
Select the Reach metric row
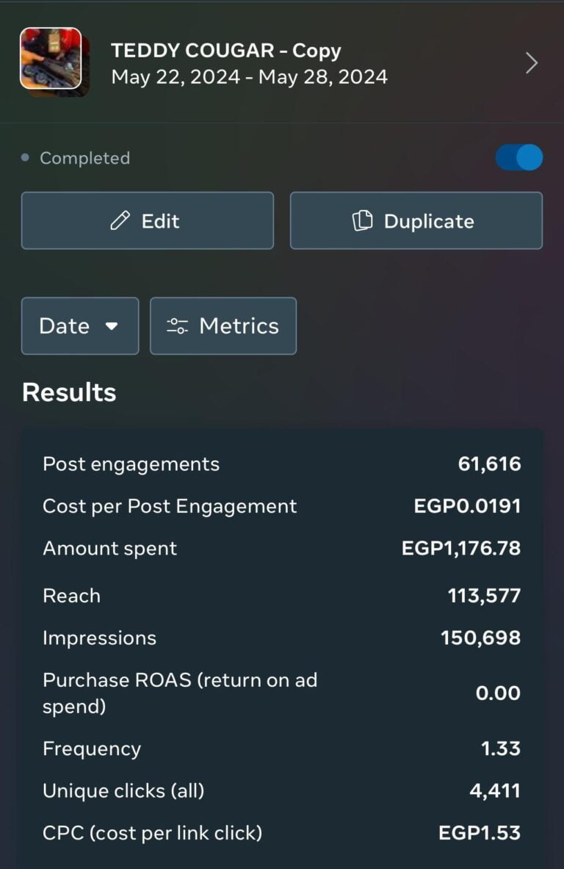(x=281, y=596)
